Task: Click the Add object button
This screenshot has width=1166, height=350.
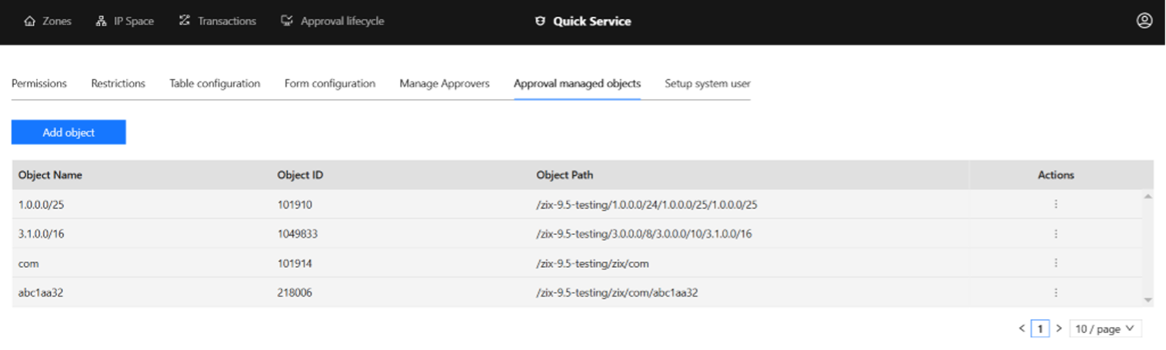Action: 68,132
